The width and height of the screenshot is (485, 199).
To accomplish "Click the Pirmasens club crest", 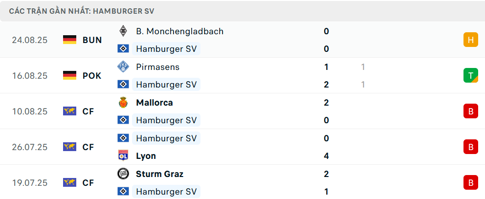I will 123,67.
